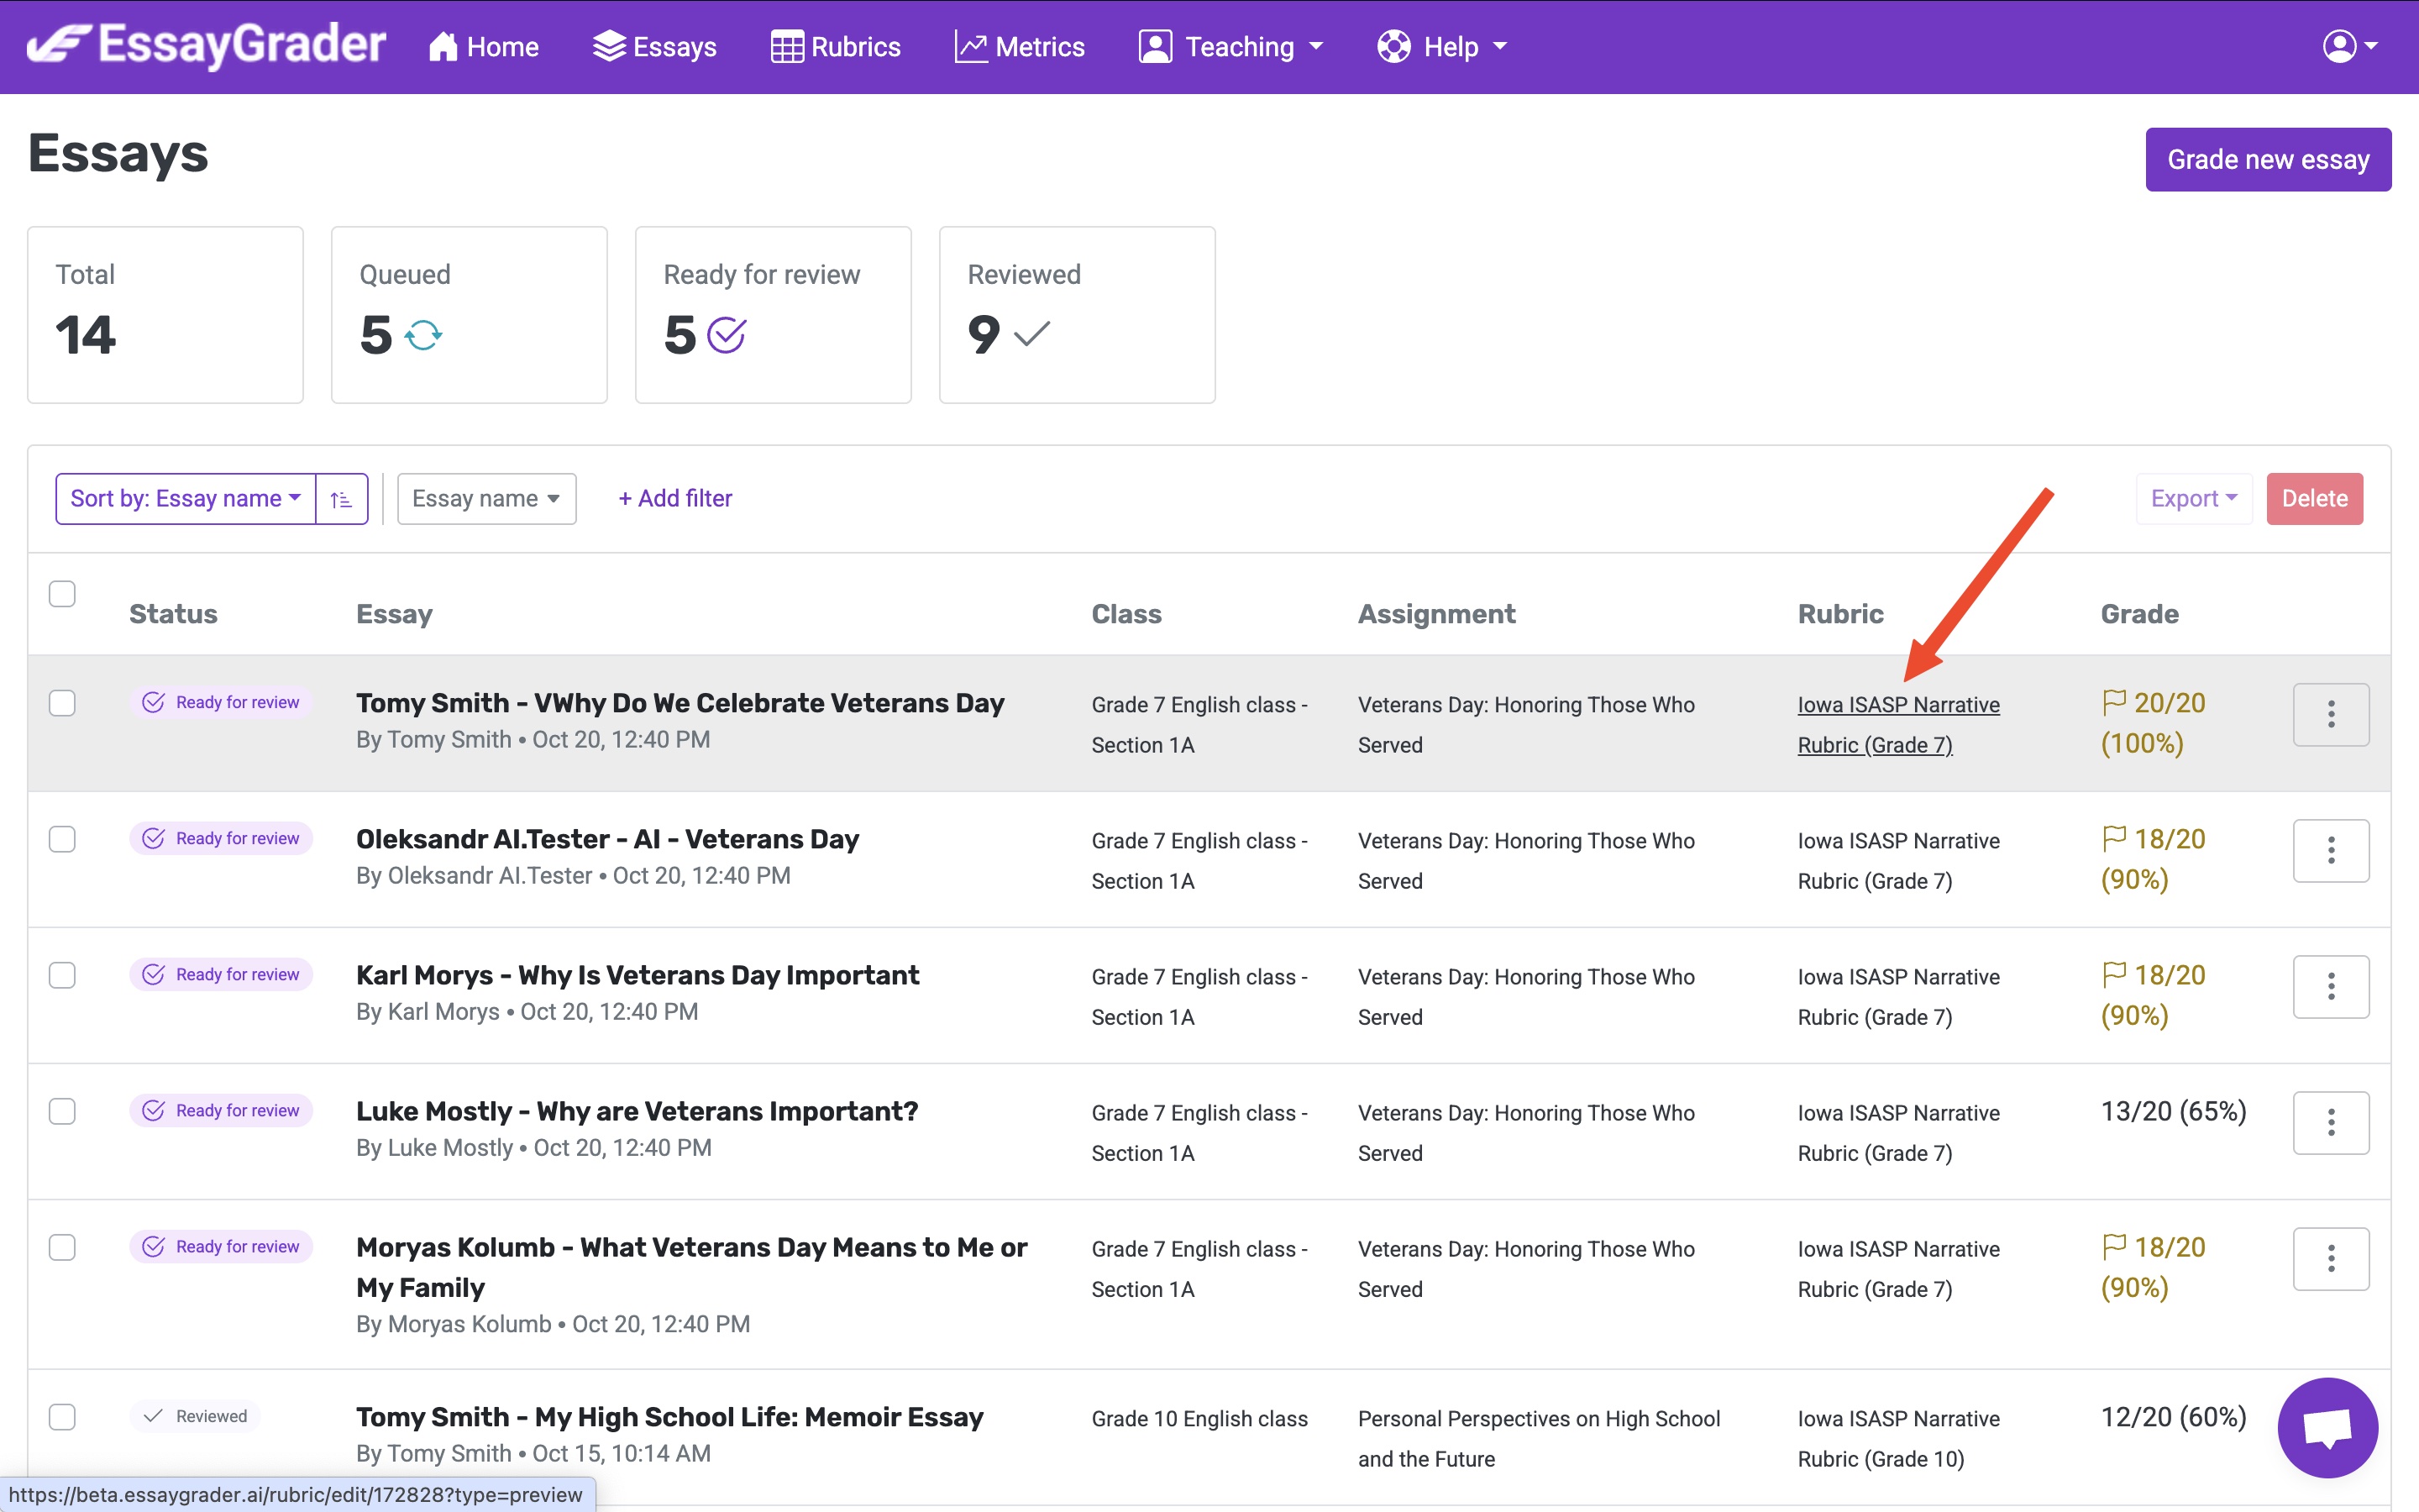This screenshot has height=1512, width=2419.
Task: Expand the Sort by Essay name dropdown
Action: tap(186, 499)
